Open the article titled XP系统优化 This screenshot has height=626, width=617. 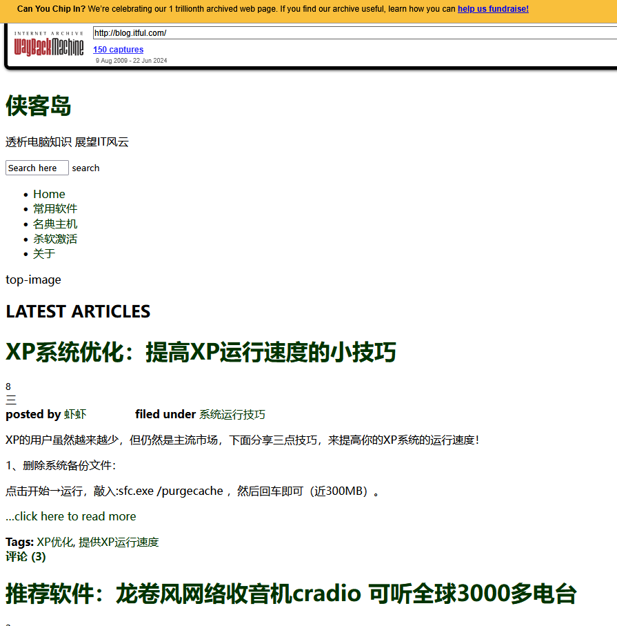(x=201, y=352)
